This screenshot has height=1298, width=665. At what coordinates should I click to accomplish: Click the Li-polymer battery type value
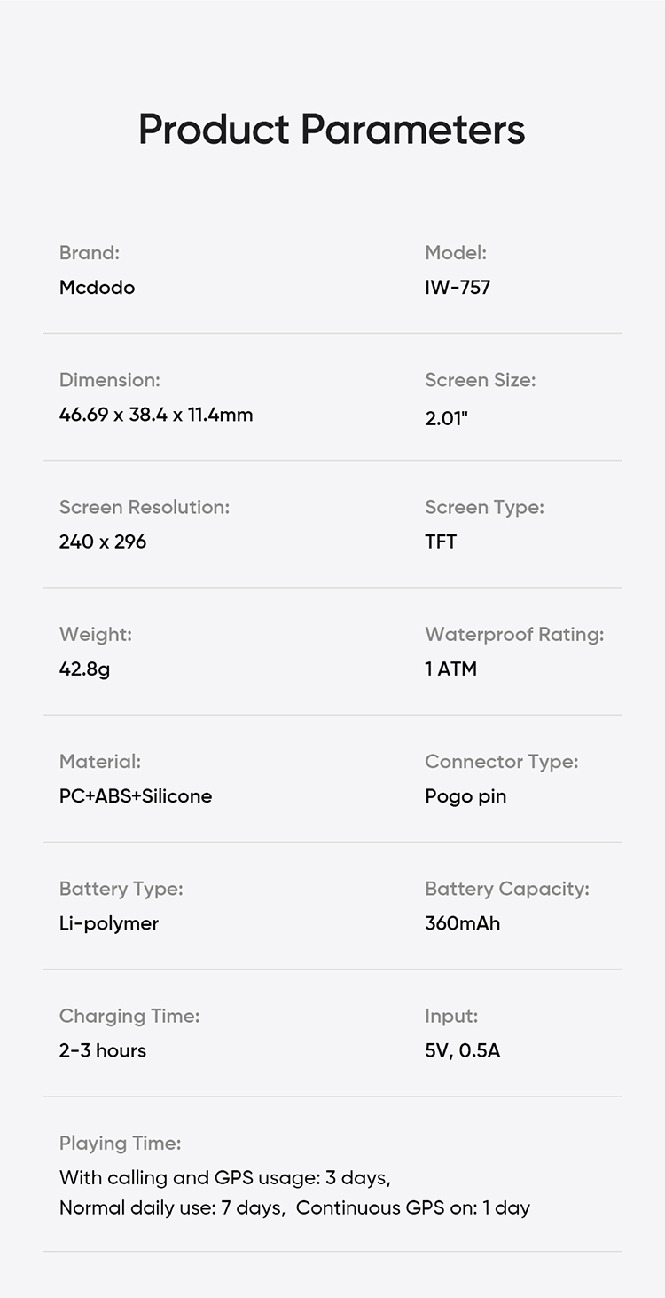pyautogui.click(x=109, y=923)
